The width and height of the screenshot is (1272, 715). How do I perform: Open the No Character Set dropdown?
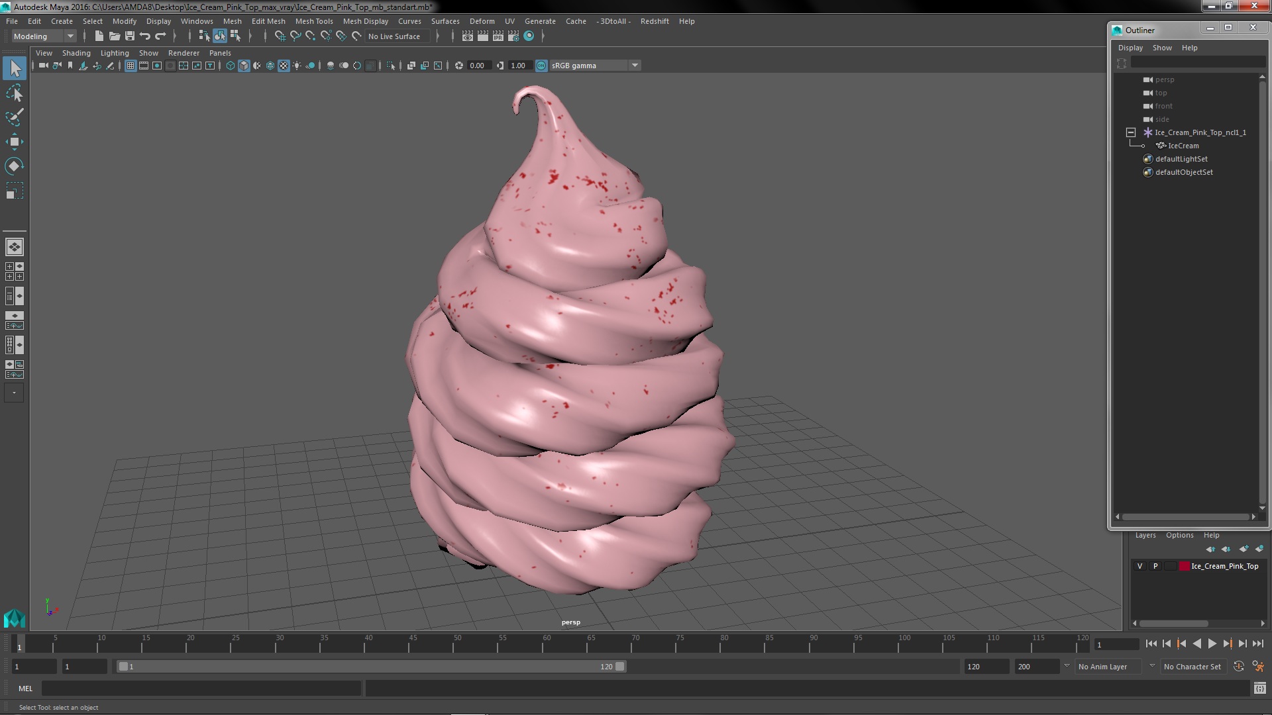[x=1192, y=667]
